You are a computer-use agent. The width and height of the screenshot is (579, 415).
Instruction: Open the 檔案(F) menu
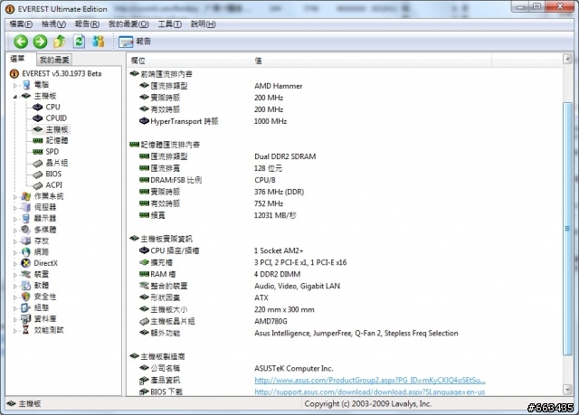(21, 24)
